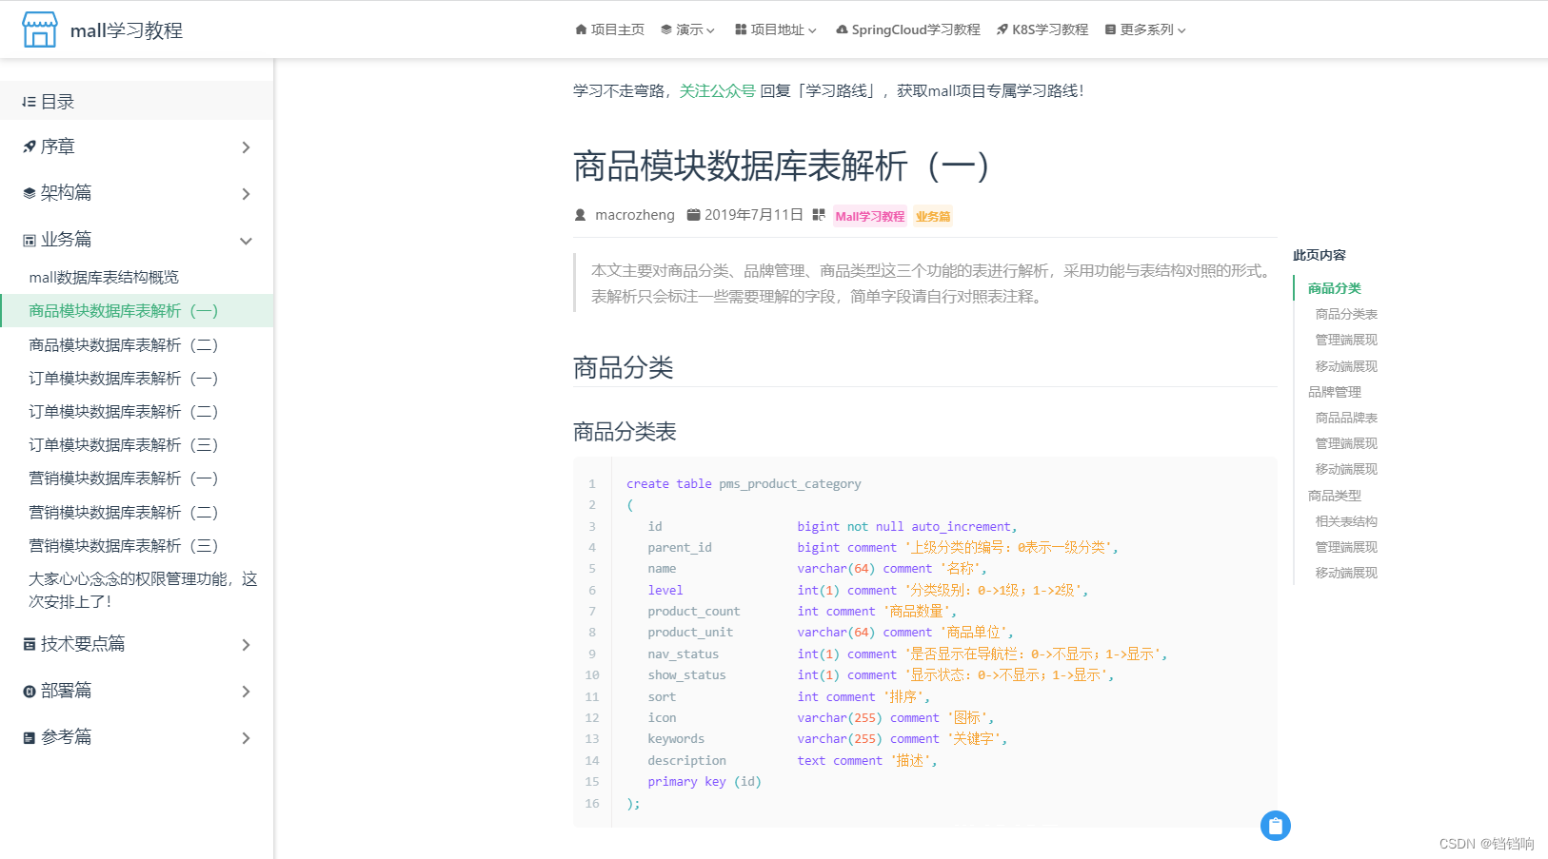Click the icon beside 业务篇

30,240
